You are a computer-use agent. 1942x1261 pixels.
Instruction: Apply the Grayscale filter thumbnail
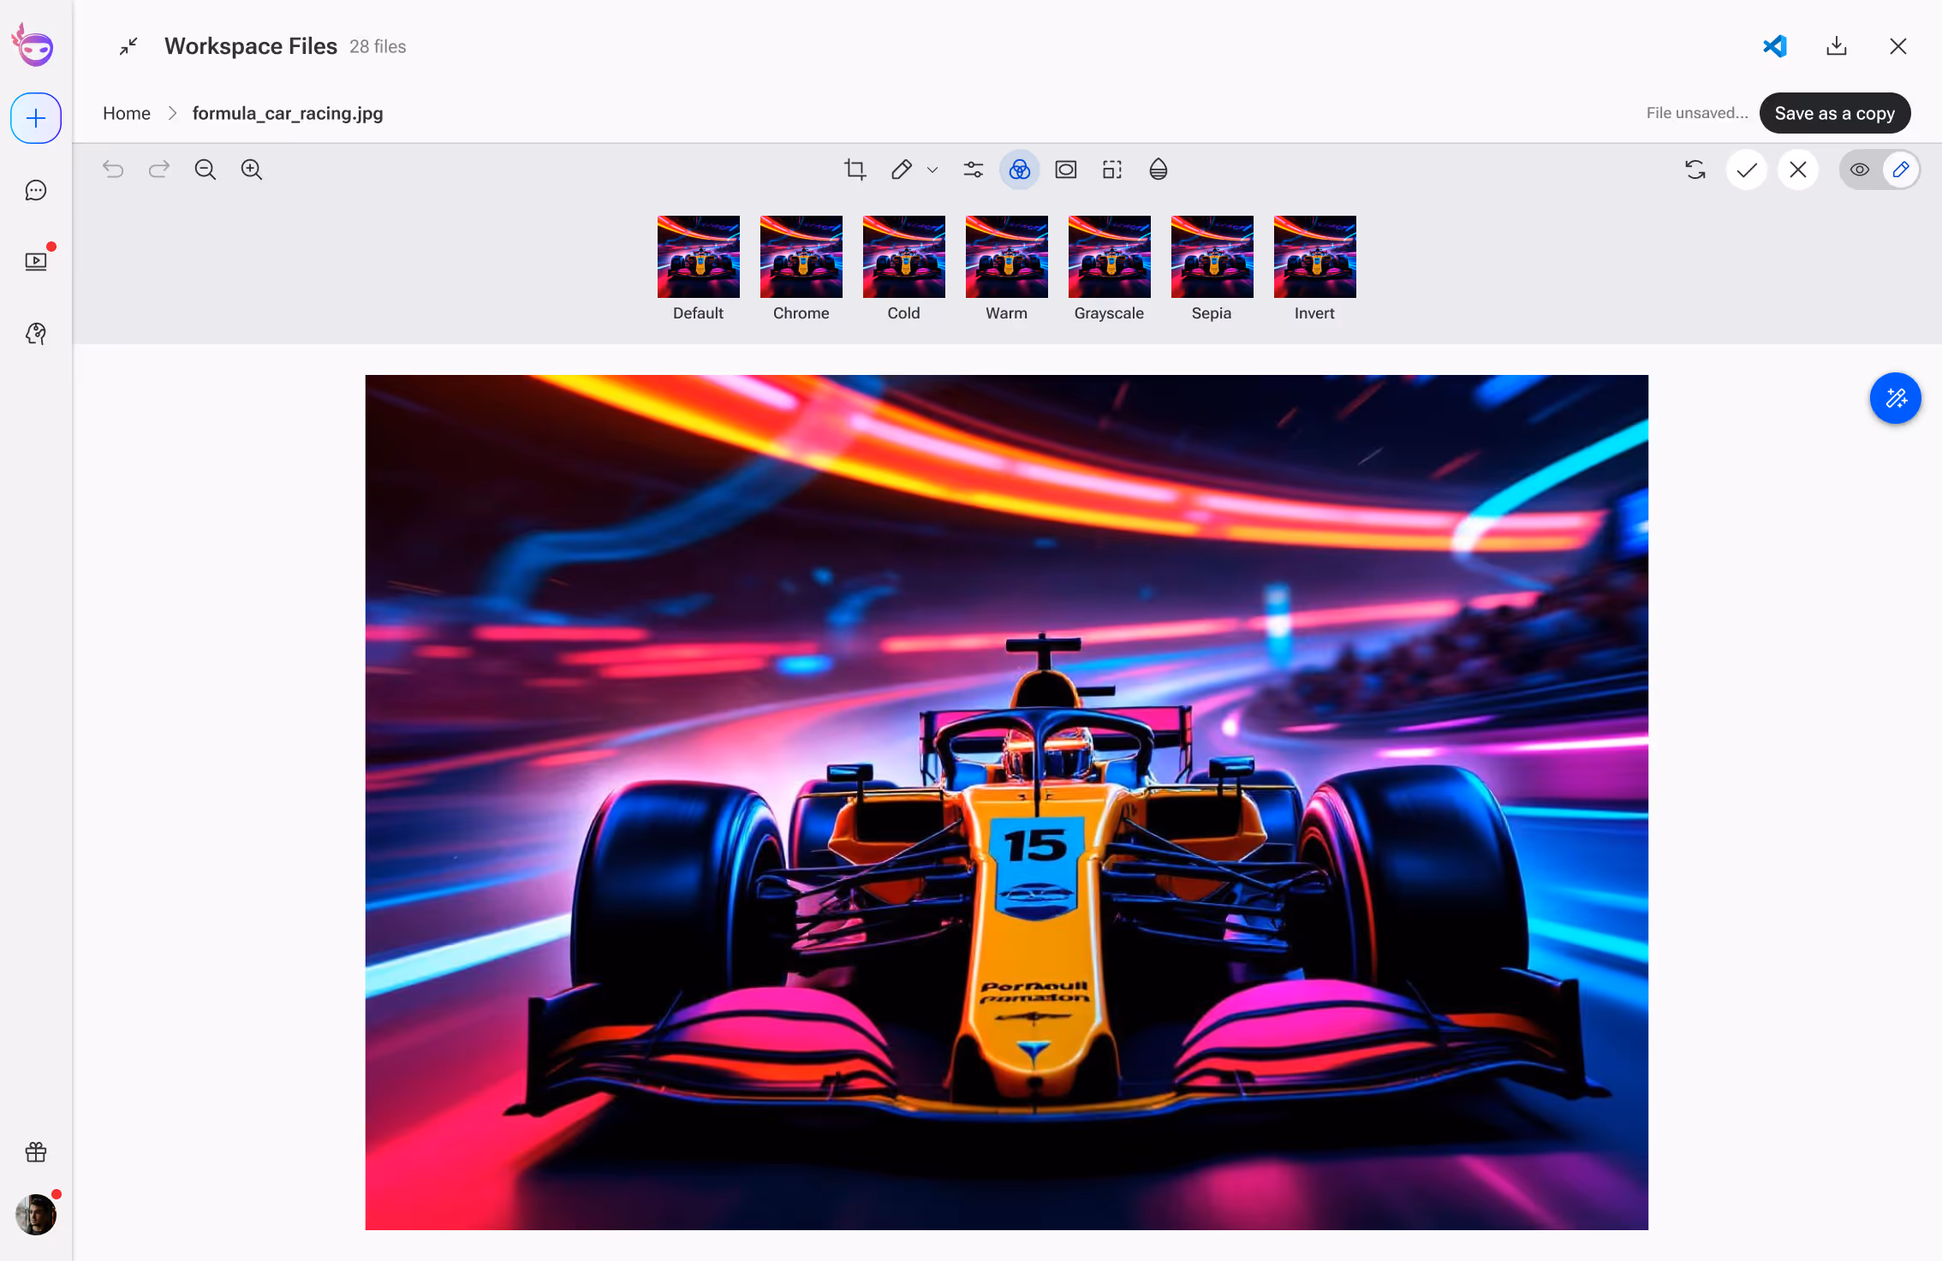[x=1109, y=257]
